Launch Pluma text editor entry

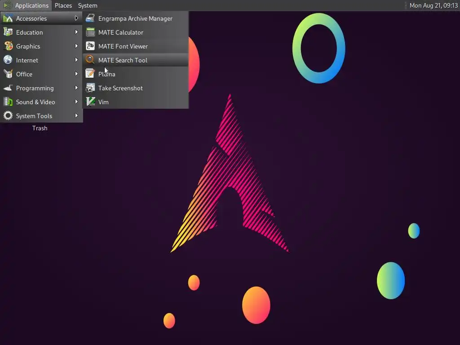[136, 74]
